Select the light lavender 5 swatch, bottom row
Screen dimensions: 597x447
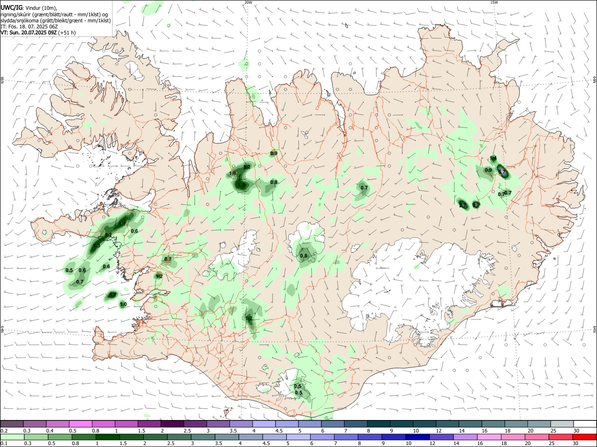pyautogui.click(x=298, y=437)
